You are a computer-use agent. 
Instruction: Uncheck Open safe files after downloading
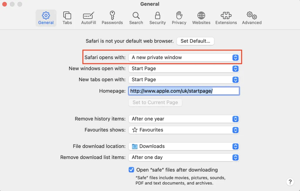pos(131,170)
